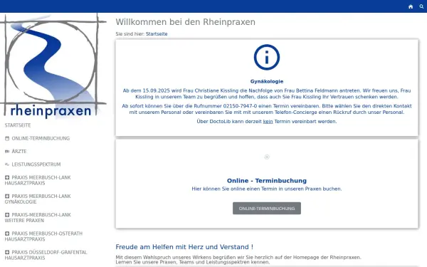The image size is (427, 267).
Task: Click the underlined word kein
Action: (268, 122)
